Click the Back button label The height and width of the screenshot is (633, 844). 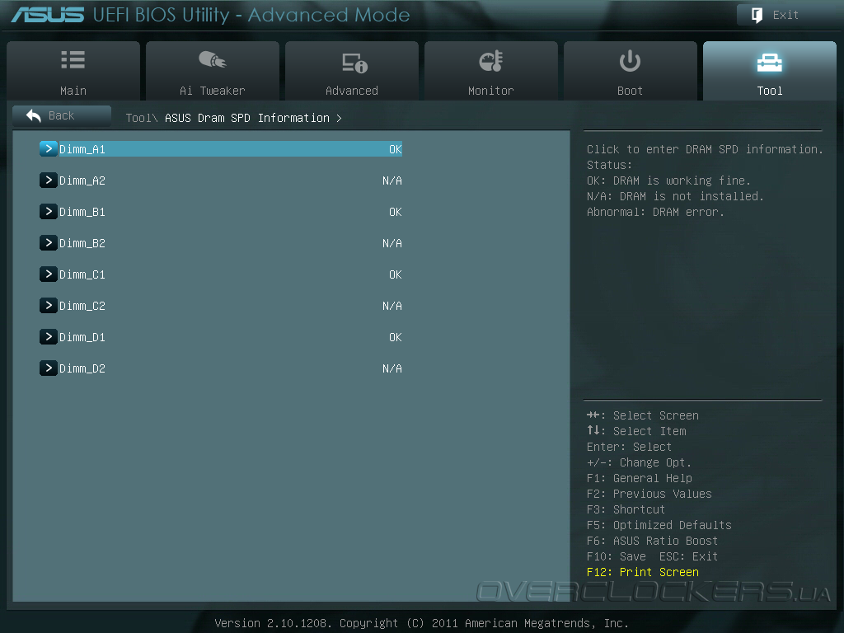point(61,115)
